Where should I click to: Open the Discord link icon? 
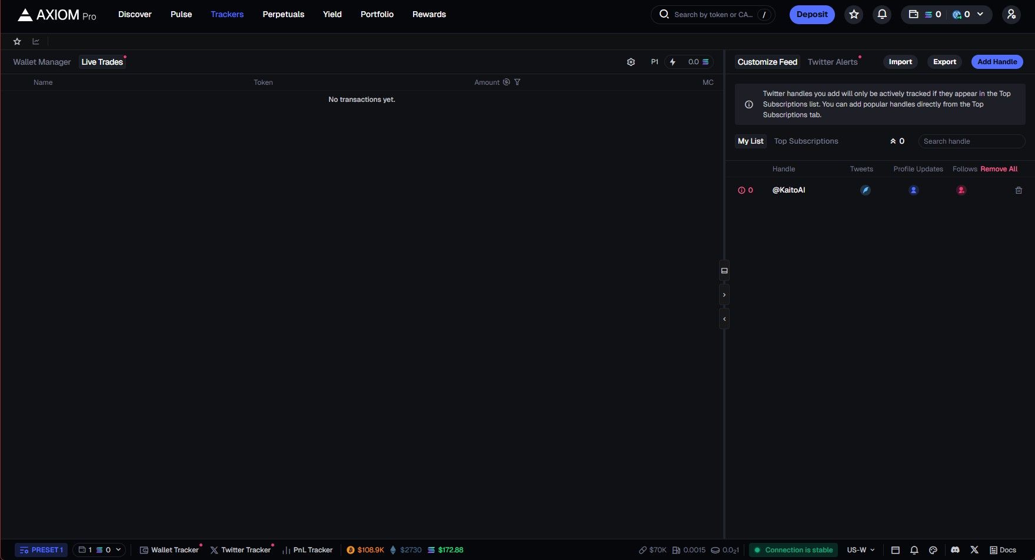(x=955, y=550)
